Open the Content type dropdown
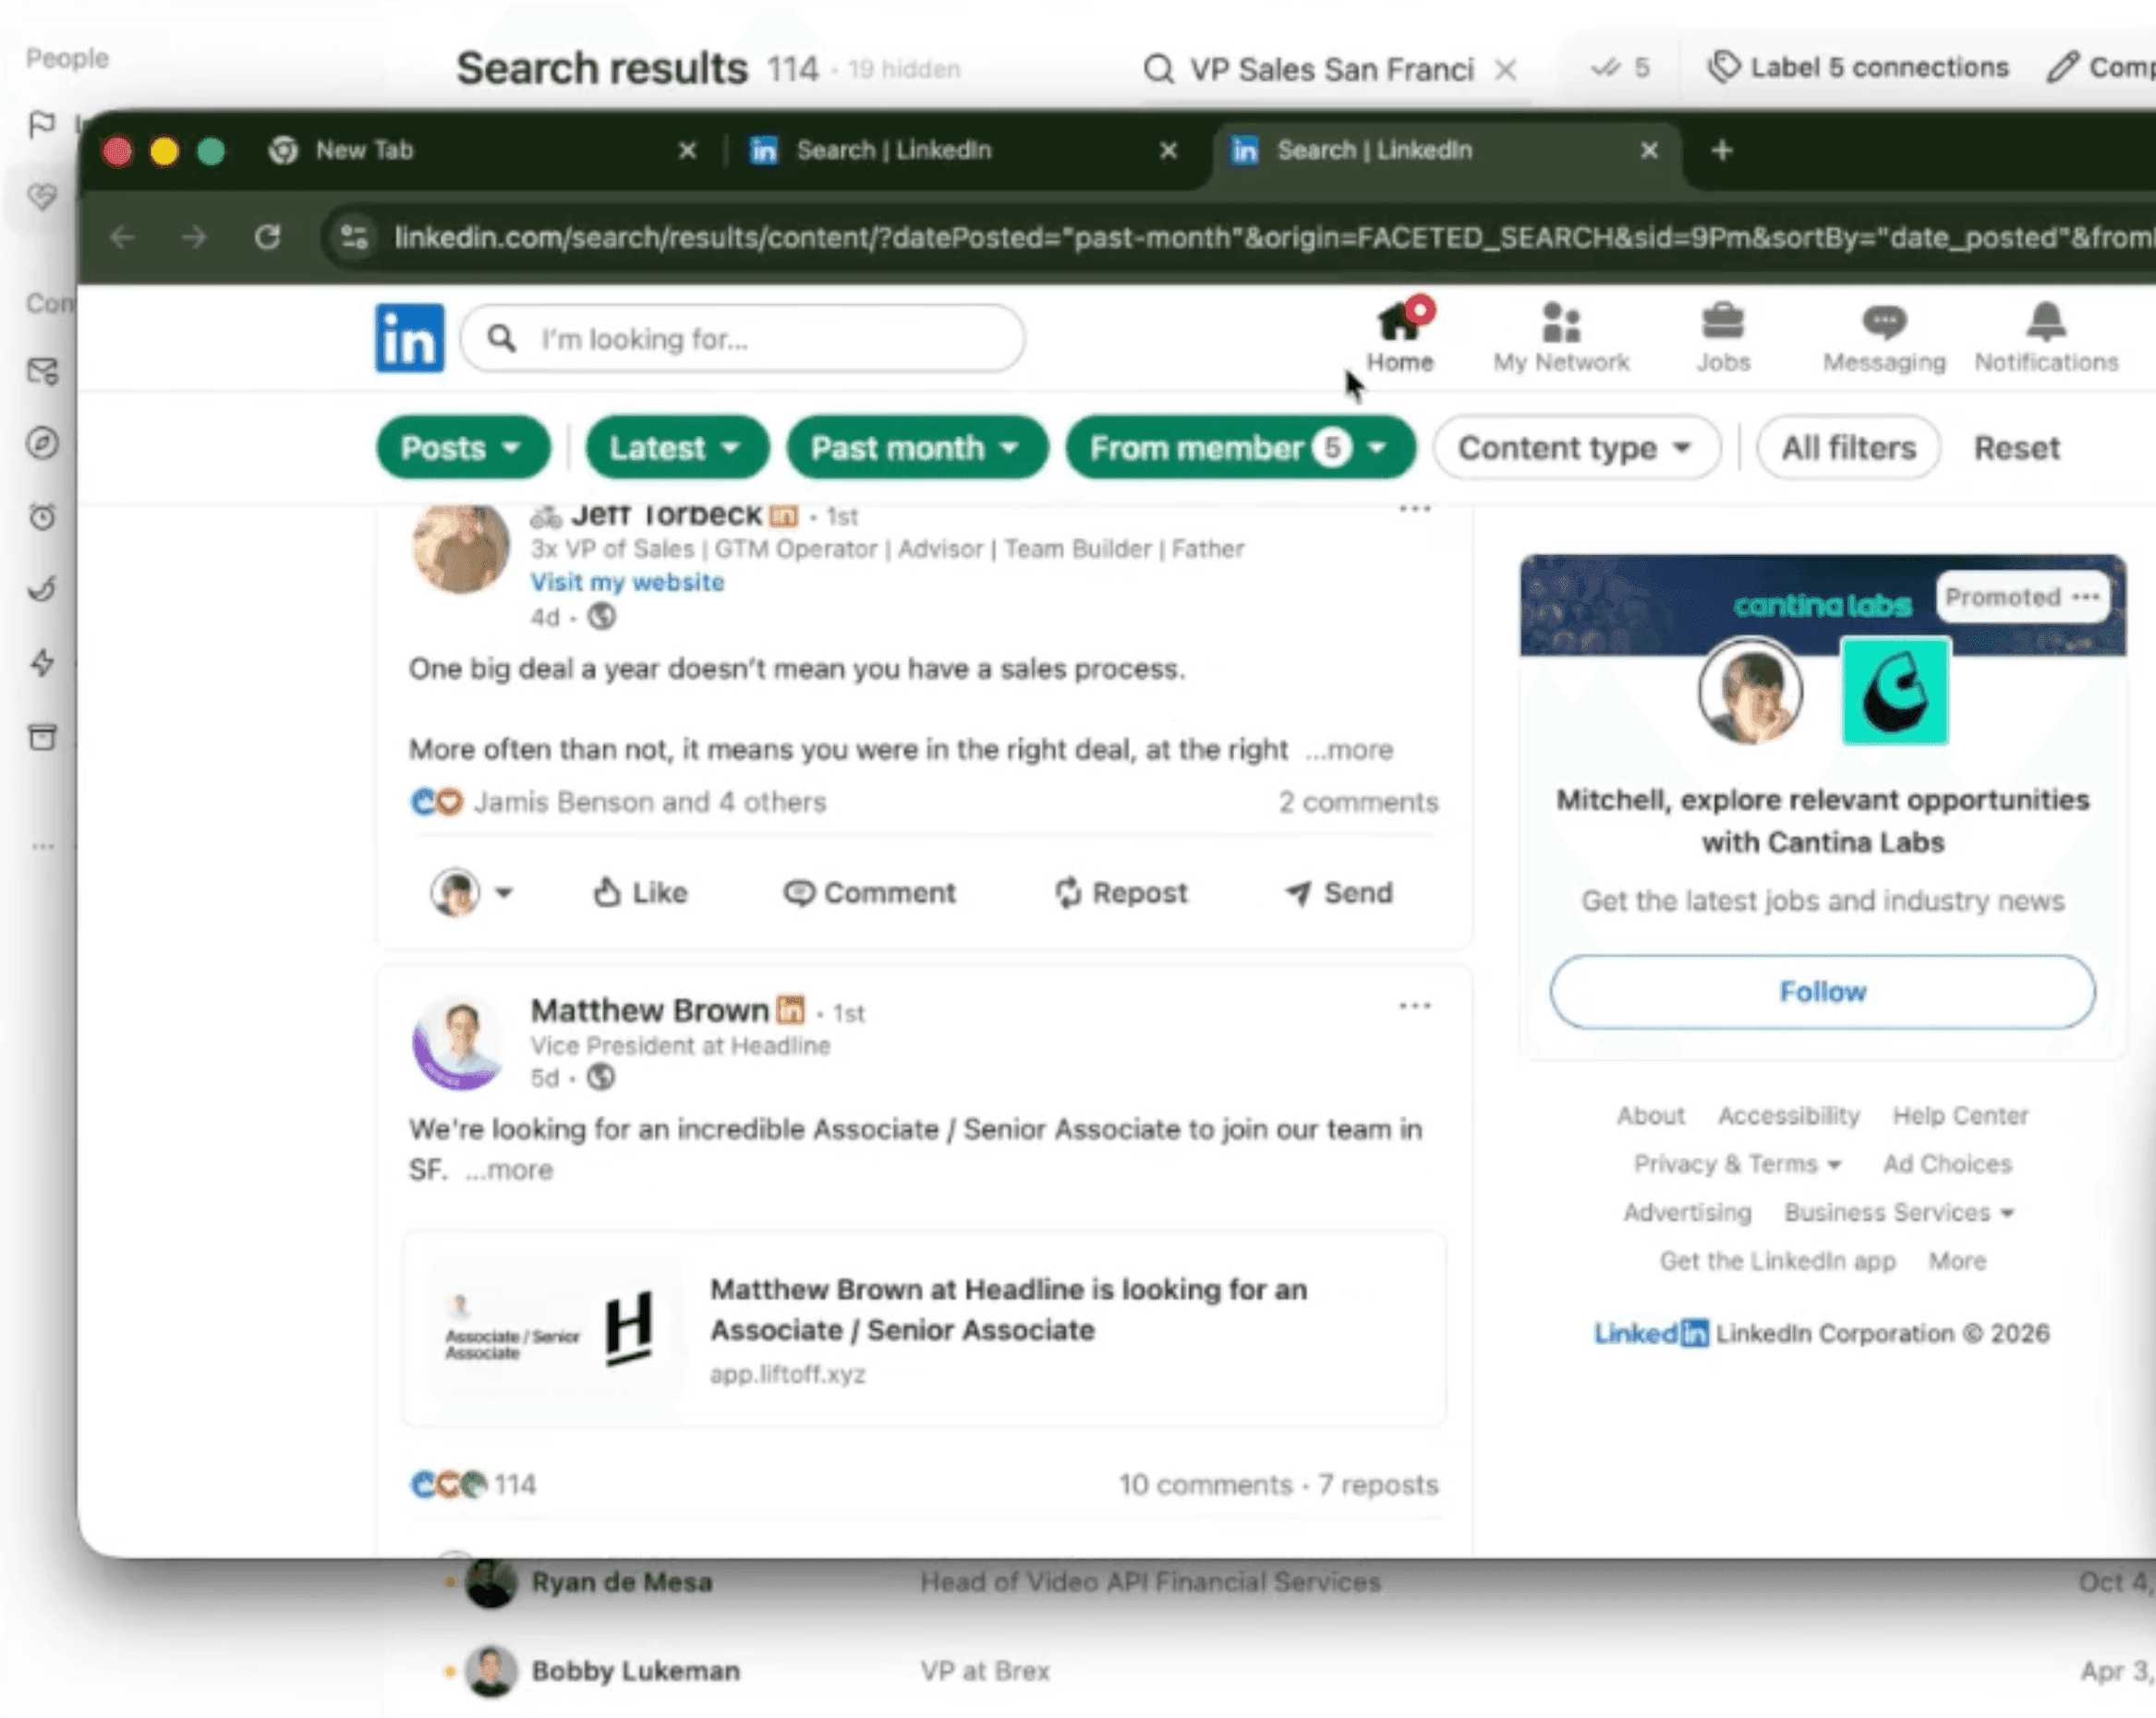 click(1575, 447)
